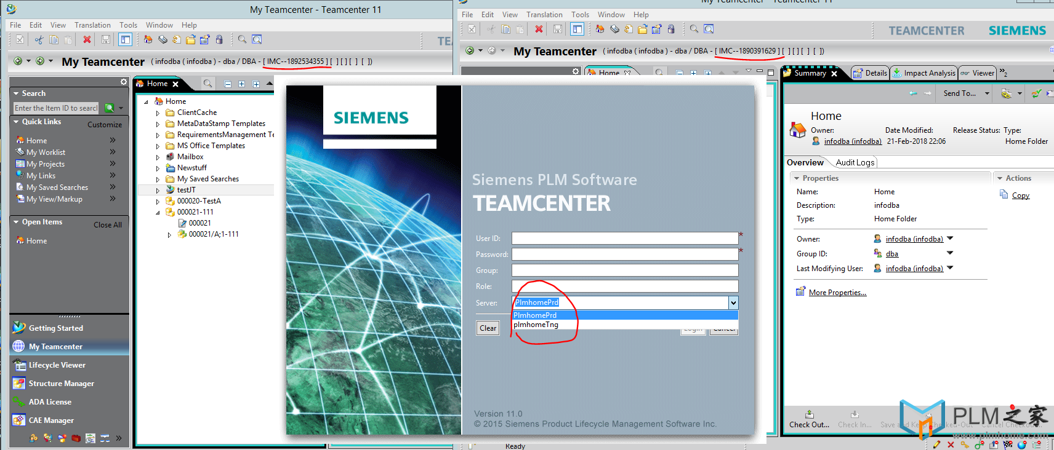Open File menu in right window
The height and width of the screenshot is (450, 1054).
467,15
